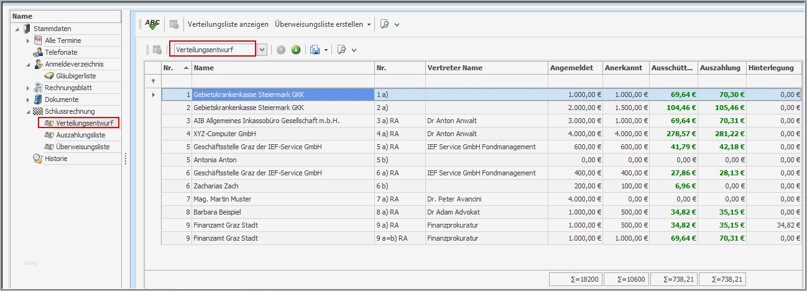Image resolution: width=807 pixels, height=291 pixels.
Task: Collapse the Schlussrechnung node
Action: (x=28, y=112)
